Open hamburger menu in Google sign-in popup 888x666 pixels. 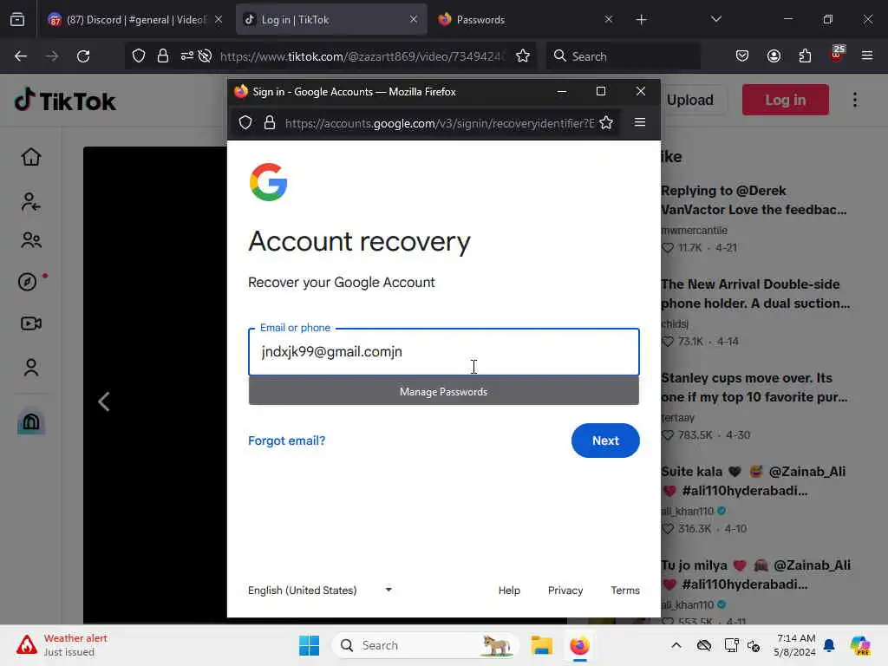[640, 122]
